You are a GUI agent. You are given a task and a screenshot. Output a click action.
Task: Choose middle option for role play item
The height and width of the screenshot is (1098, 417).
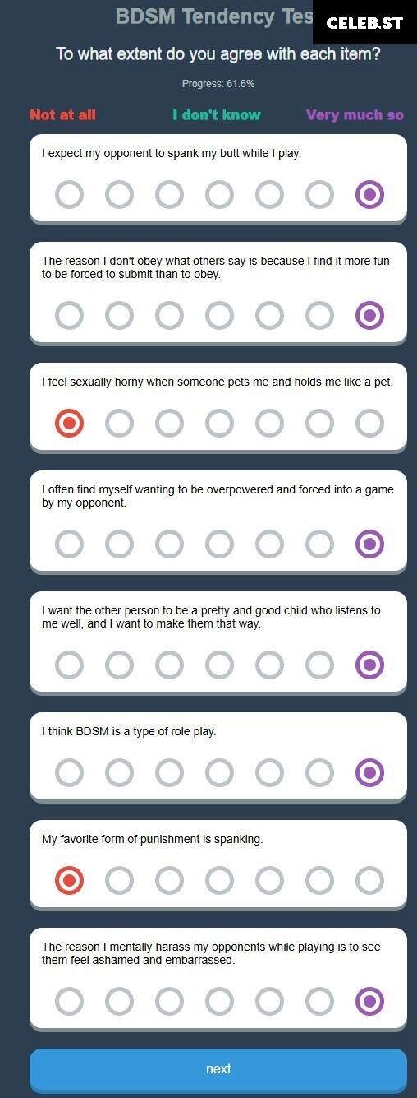219,773
